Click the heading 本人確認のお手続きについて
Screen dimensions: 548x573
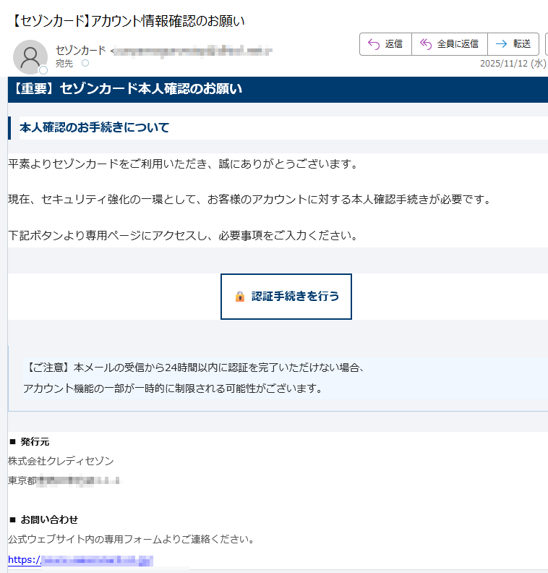pyautogui.click(x=94, y=127)
